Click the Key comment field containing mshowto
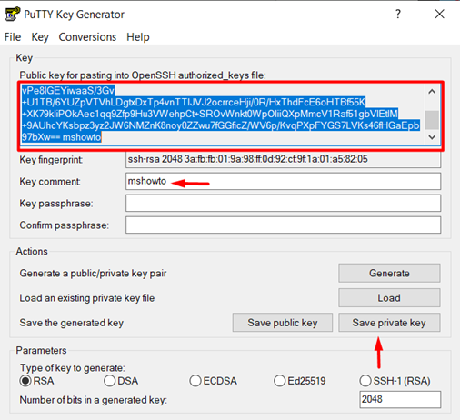The image size is (460, 420). click(283, 181)
